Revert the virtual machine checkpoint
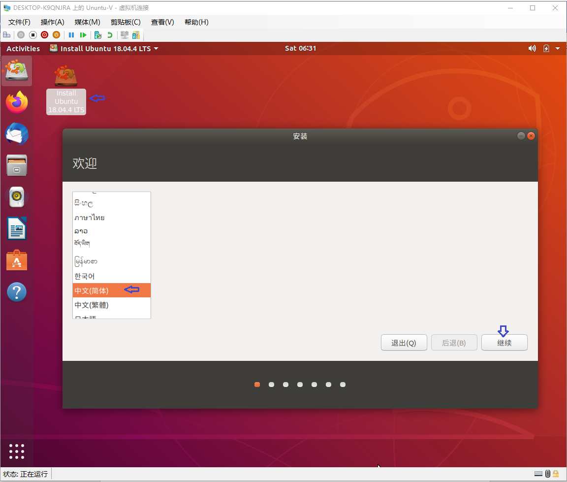The image size is (567, 482). [109, 34]
